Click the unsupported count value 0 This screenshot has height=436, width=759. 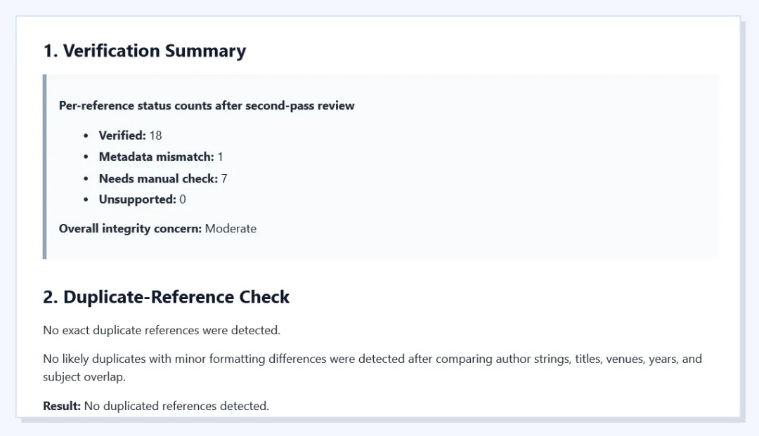pyautogui.click(x=183, y=199)
